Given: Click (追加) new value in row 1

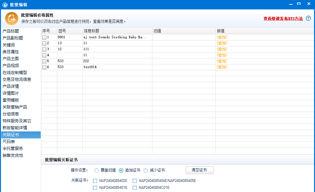Looking at the screenshot, I should 222,37.
